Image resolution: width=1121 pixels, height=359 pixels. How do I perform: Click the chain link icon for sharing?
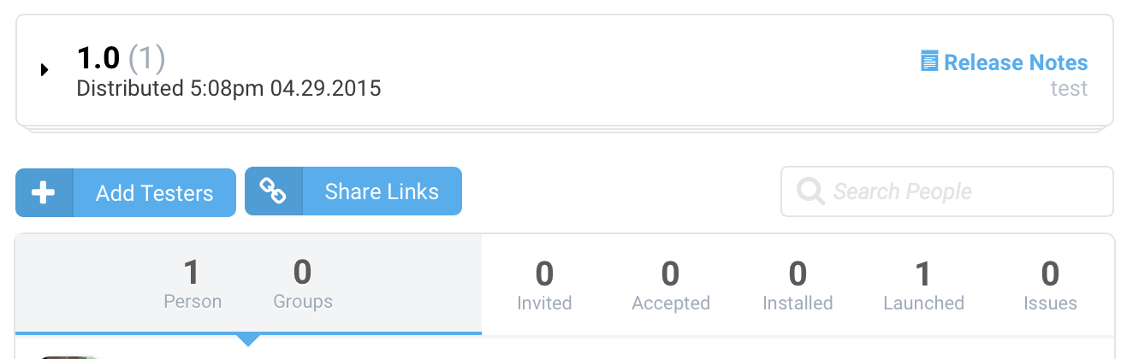point(274,191)
